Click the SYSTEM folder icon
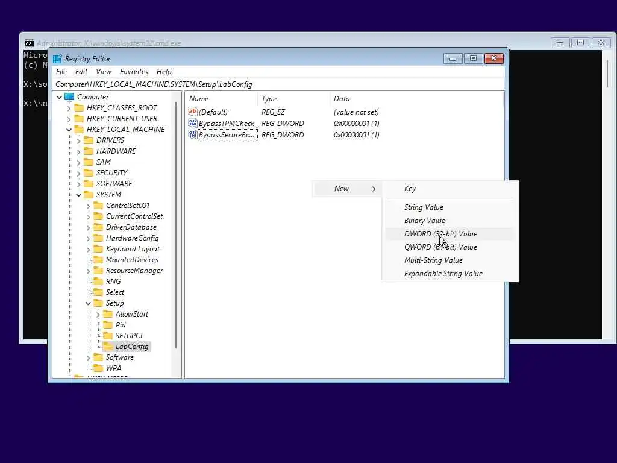 (89, 195)
